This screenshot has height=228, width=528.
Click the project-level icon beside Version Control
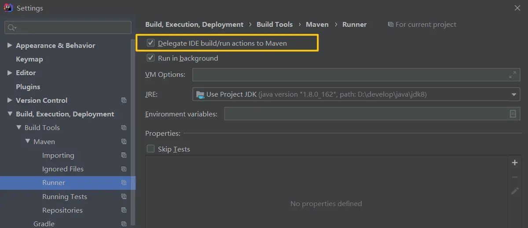tap(124, 101)
